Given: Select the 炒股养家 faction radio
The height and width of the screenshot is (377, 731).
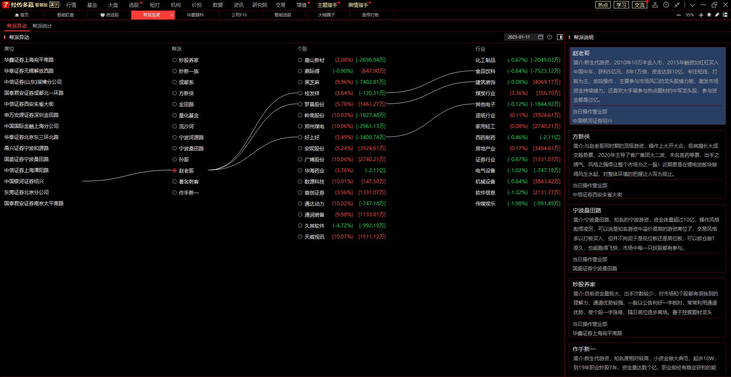Looking at the screenshot, I should click(174, 60).
